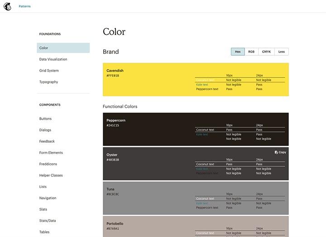Switch color format to CMYK
The image size is (326, 237).
[x=266, y=52]
